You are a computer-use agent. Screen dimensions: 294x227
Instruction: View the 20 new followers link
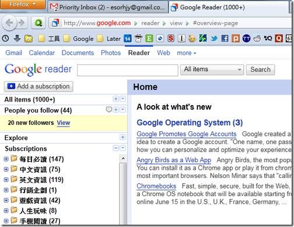tap(64, 123)
